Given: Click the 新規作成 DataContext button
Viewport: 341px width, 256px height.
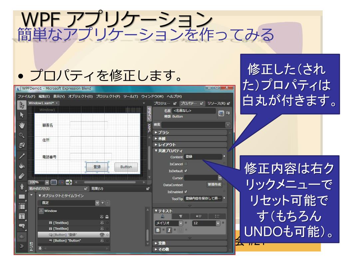Looking at the screenshot, I should coord(214,185).
